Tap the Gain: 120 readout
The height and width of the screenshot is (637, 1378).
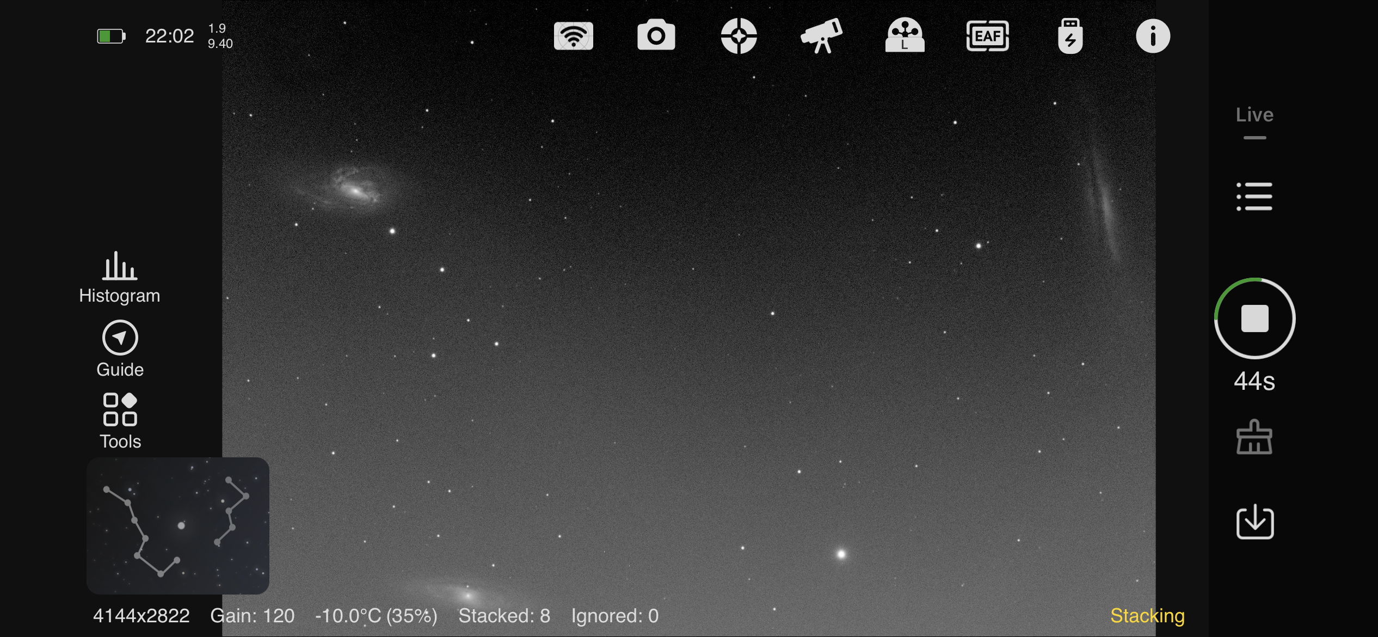pos(253,616)
